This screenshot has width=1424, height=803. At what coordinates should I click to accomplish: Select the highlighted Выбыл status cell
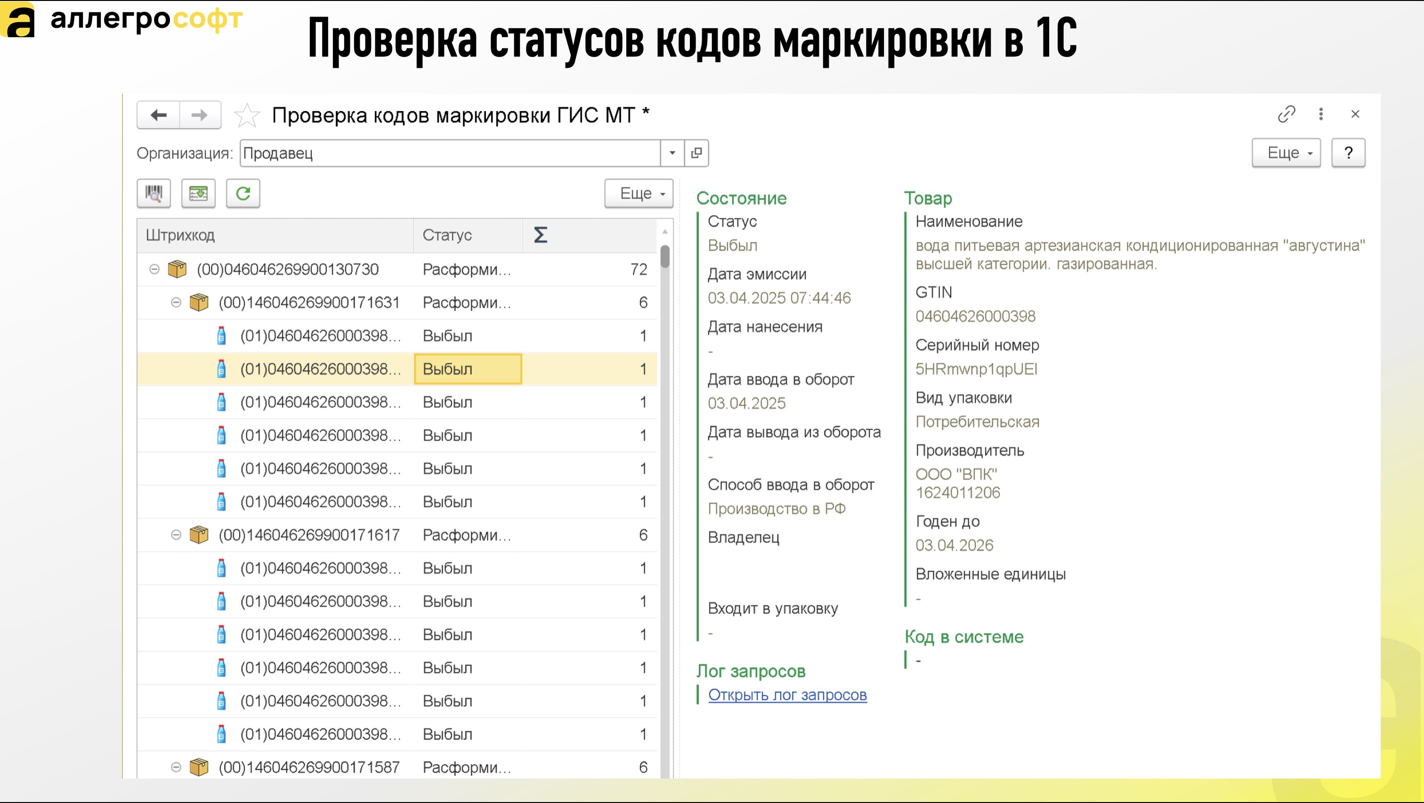[468, 369]
